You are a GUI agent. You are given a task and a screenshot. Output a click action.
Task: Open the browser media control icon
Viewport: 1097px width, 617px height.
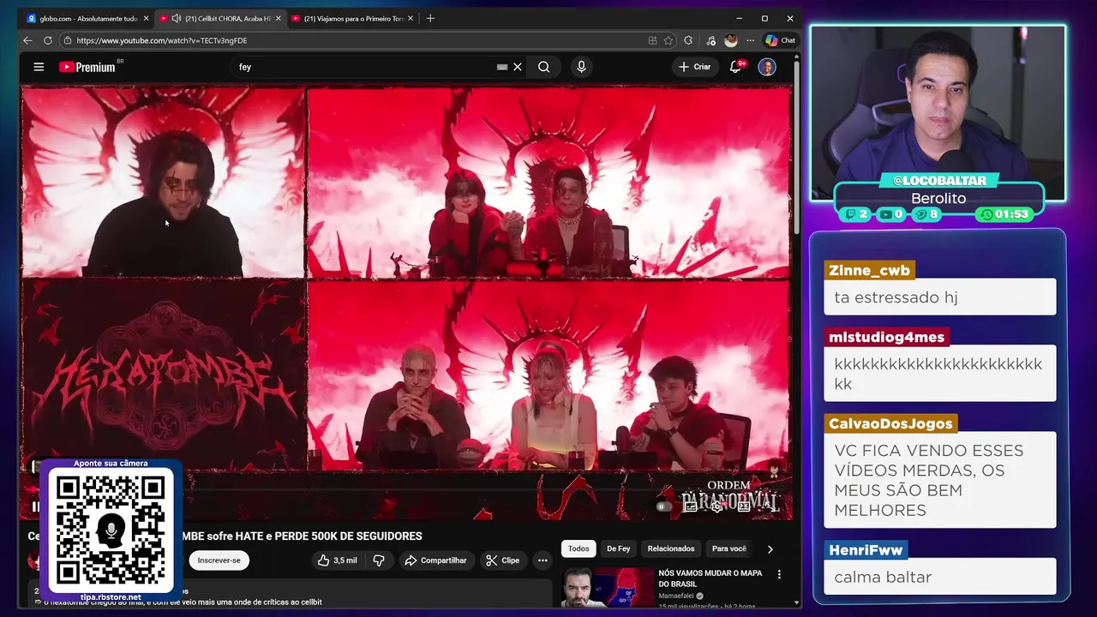coord(710,40)
